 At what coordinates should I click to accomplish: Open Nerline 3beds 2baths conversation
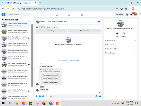coord(16,31)
